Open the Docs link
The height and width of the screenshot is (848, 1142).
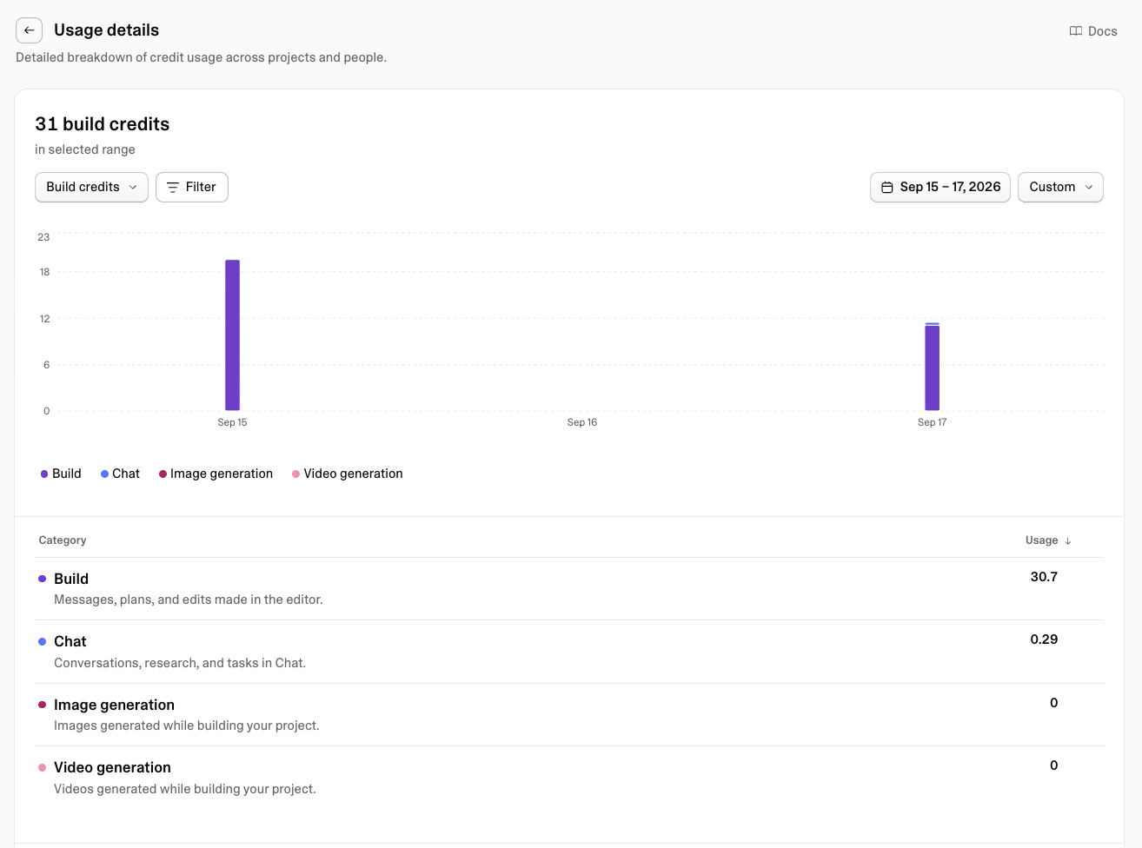click(1093, 31)
